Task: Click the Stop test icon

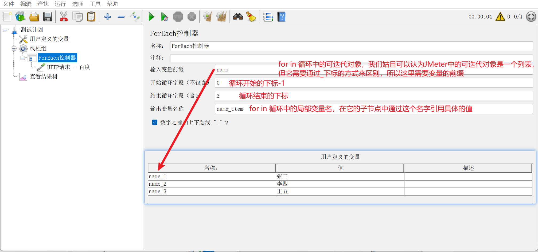Action: pyautogui.click(x=178, y=17)
